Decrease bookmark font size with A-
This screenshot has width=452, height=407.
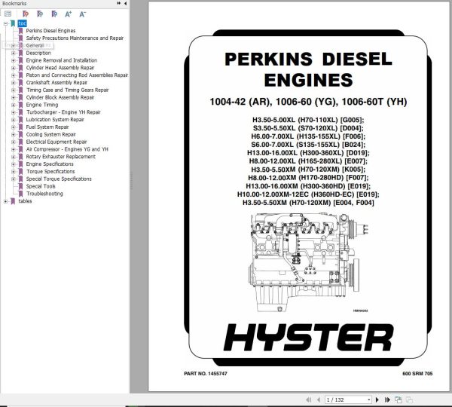(x=82, y=14)
